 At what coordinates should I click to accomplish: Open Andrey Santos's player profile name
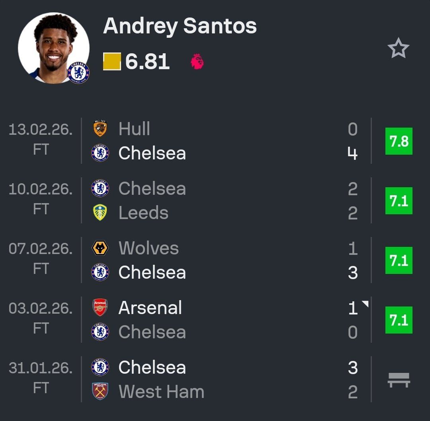(x=180, y=27)
